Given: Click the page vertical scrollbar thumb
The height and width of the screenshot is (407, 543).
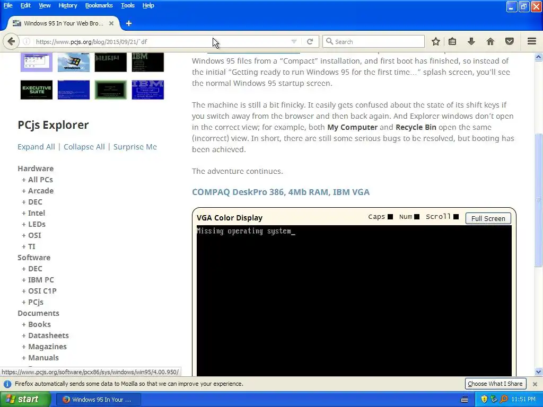Looking at the screenshot, I should click(x=539, y=200).
